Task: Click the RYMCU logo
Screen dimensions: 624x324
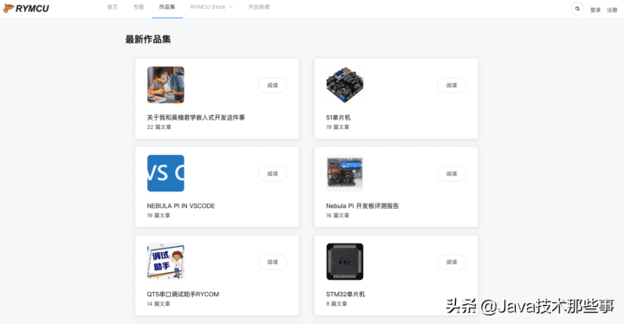Action: [x=26, y=9]
